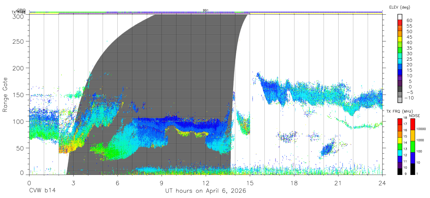Click the 3 tick on UT hours axis
The height and width of the screenshot is (198, 430).
(x=73, y=183)
